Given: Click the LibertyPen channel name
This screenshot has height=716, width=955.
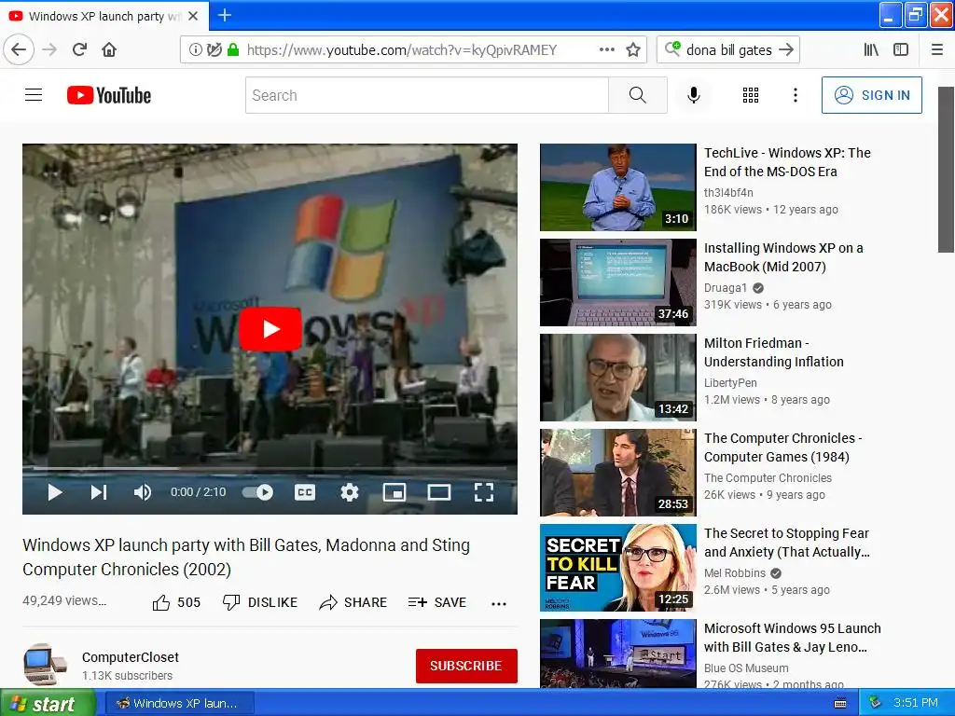Looking at the screenshot, I should click(x=730, y=382).
